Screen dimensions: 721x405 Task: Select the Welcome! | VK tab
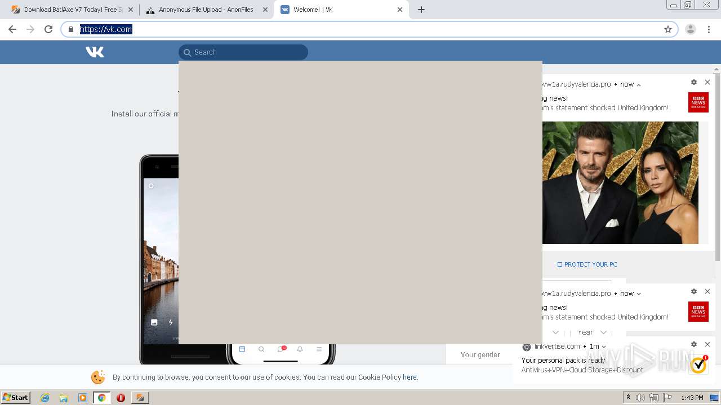341,10
